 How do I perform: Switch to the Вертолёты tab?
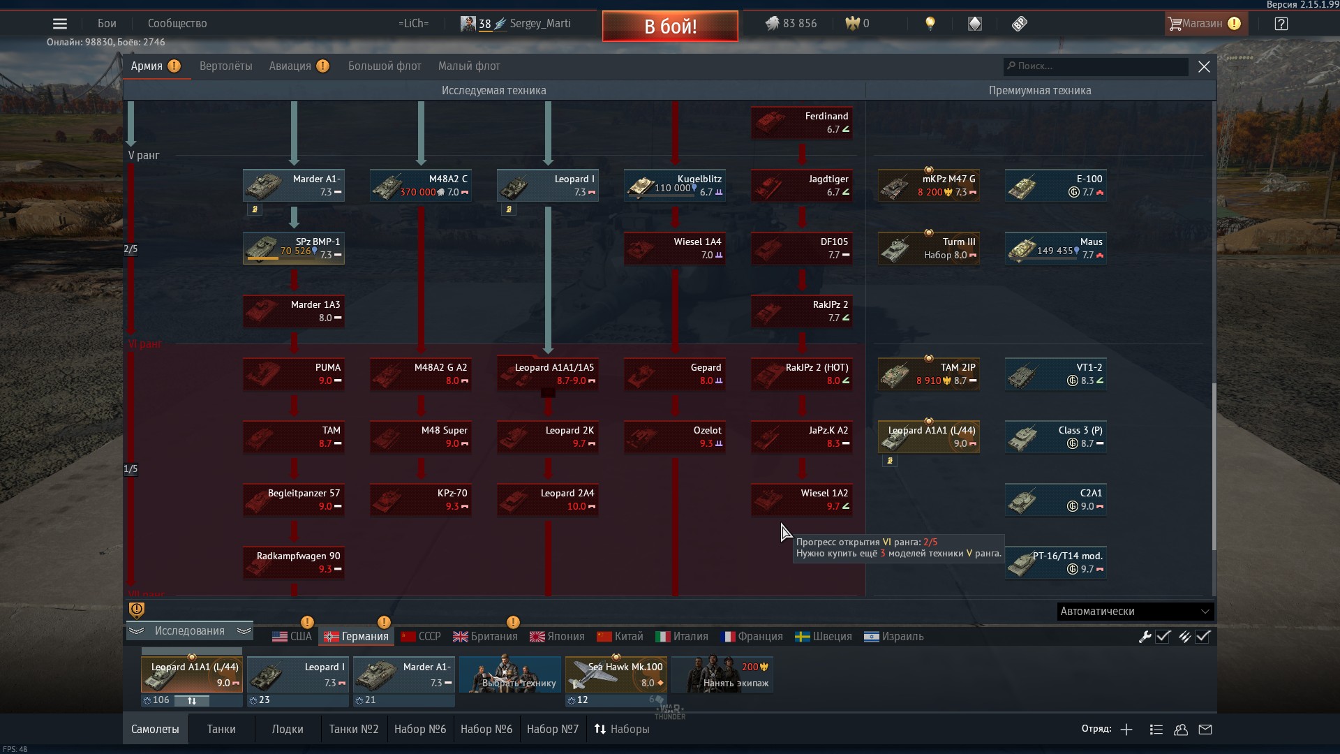click(x=226, y=66)
